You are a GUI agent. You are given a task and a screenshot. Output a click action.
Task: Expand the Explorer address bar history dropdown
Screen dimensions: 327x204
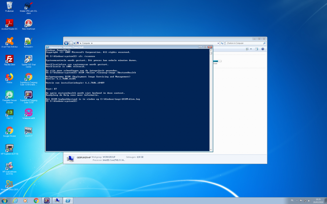tap(218, 43)
